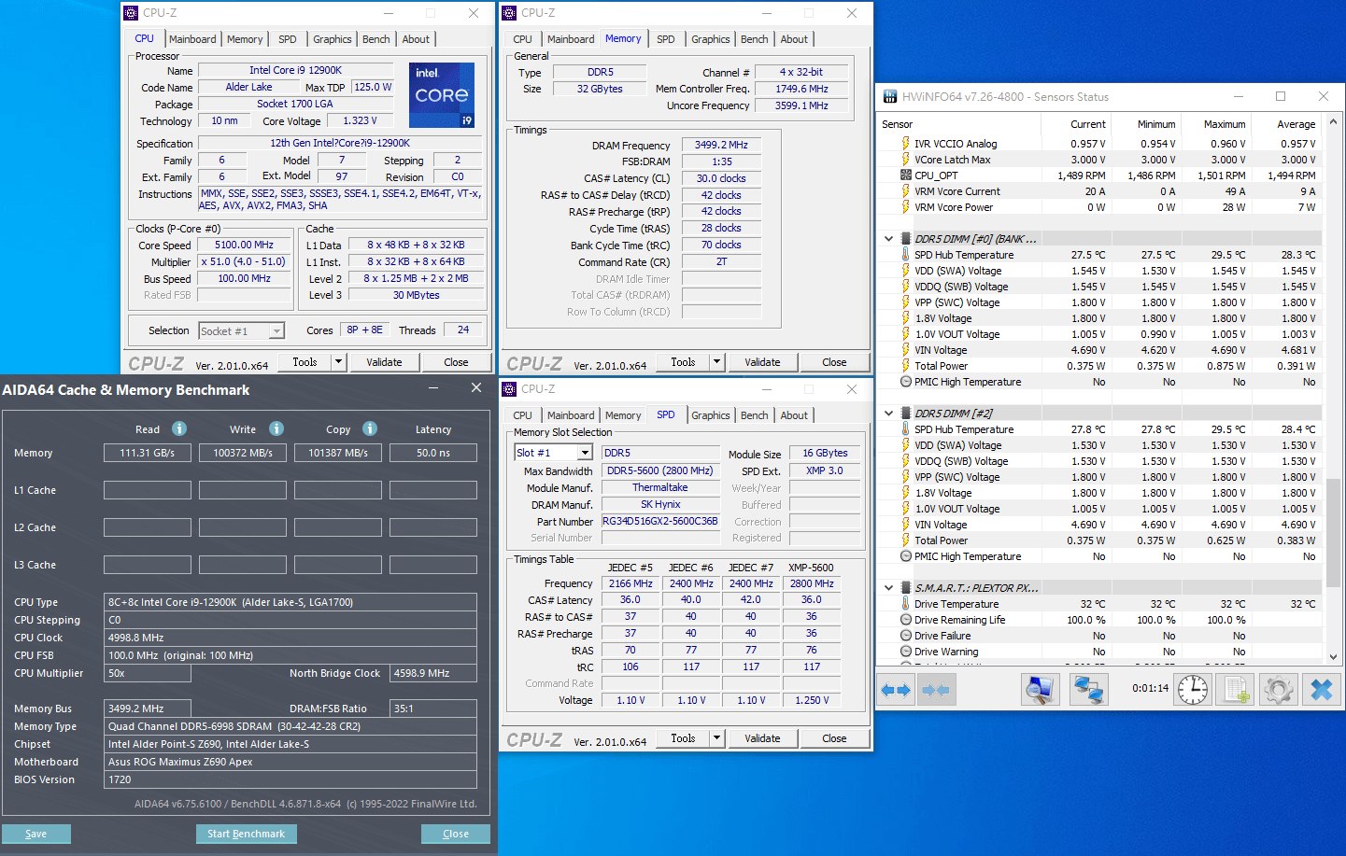The width and height of the screenshot is (1346, 856).
Task: Click the DRAM Frequency value 3499.2 MHz
Action: [x=721, y=145]
